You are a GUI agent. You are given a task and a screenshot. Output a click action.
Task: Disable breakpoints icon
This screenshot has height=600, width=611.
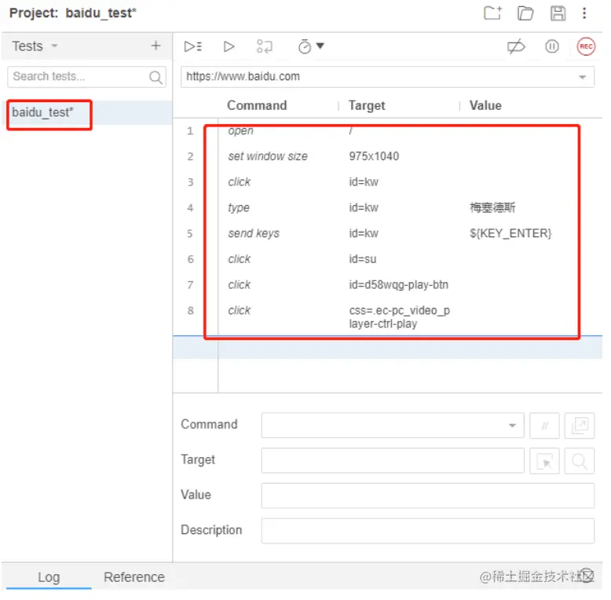click(x=516, y=46)
